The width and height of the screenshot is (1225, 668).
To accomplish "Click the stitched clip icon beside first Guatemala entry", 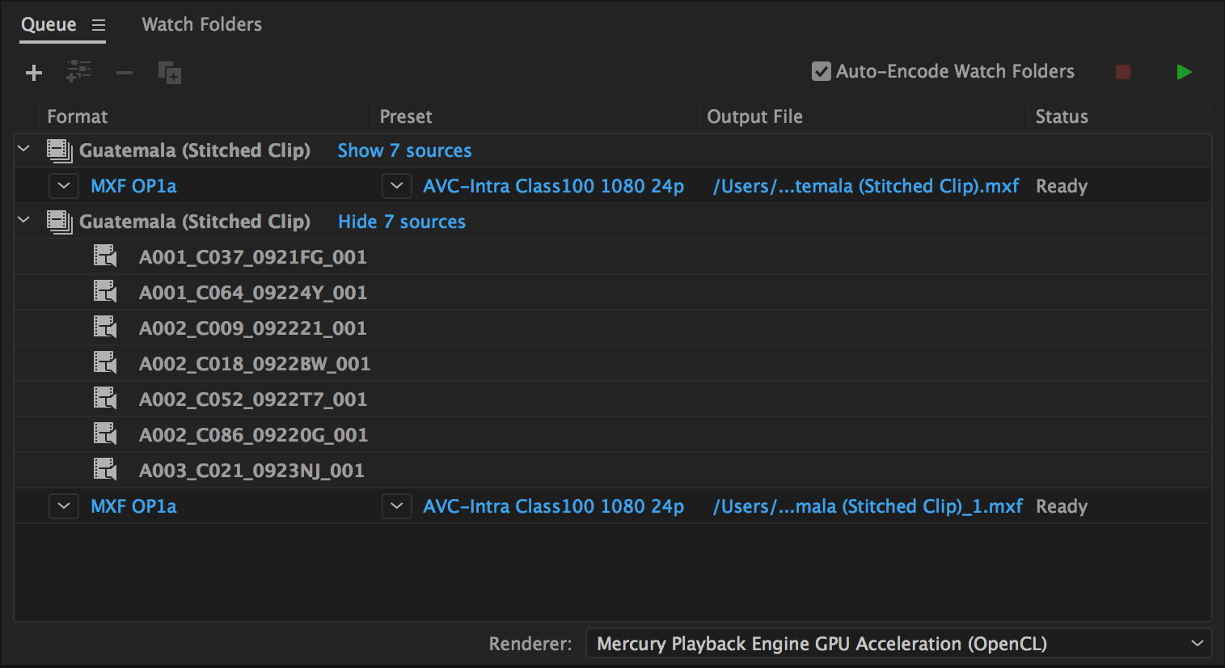I will [x=57, y=150].
